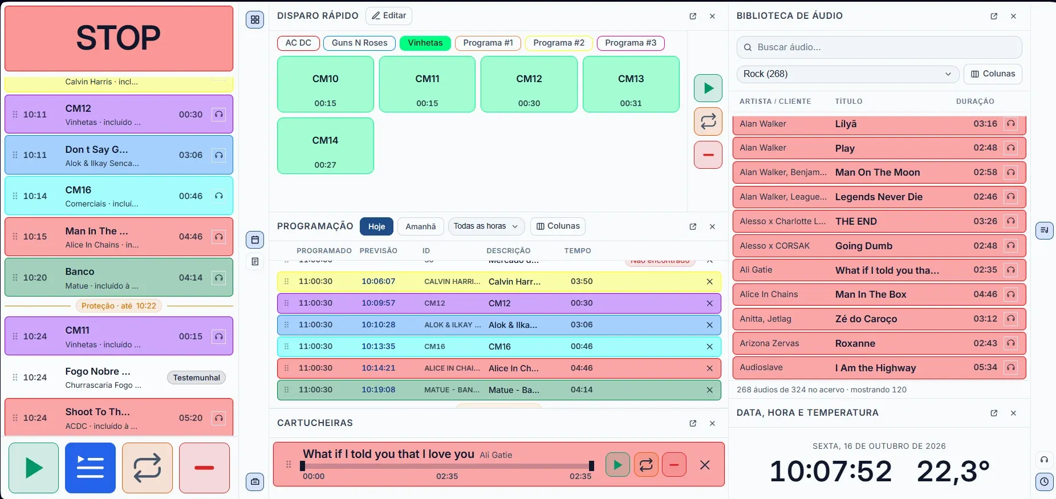Toggle the blue playlist auto mode button
Viewport: 1056px width, 499px height.
click(x=90, y=468)
